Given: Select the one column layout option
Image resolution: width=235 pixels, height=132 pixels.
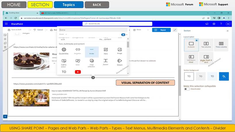Looking at the screenshot, I should 191,45.
